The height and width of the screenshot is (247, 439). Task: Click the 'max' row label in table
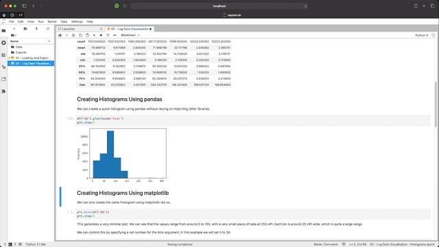82,84
